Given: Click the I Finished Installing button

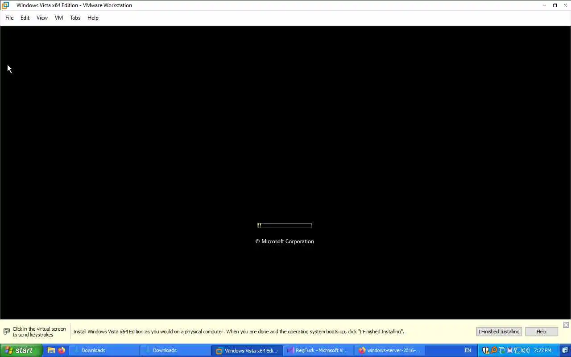Looking at the screenshot, I should pyautogui.click(x=499, y=332).
